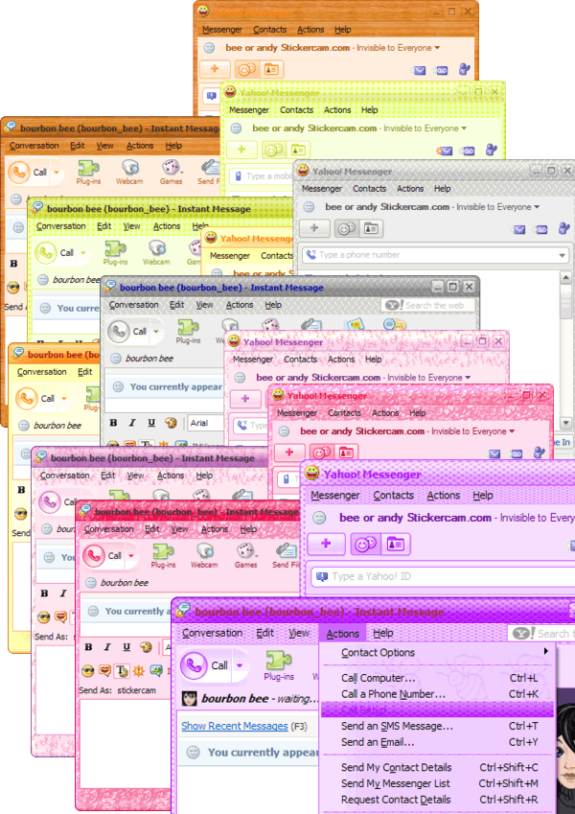Click the Search the web box in the gray IM window
Screen dimensions: 575x814
428,305
